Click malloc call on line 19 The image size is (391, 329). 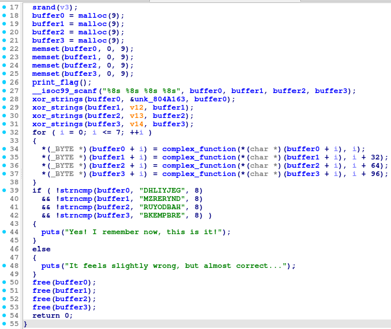(x=92, y=24)
